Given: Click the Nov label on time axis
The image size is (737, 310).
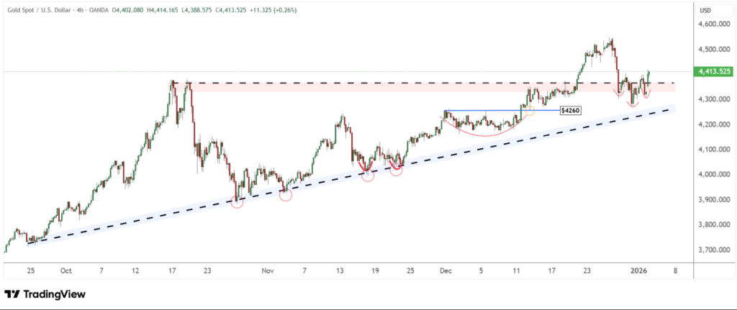Looking at the screenshot, I should pyautogui.click(x=268, y=270).
